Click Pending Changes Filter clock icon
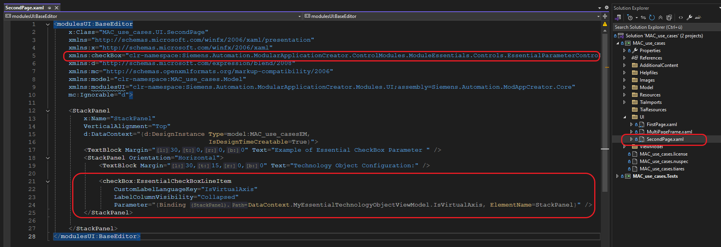Viewport: 721px width, 247px height. click(630, 18)
